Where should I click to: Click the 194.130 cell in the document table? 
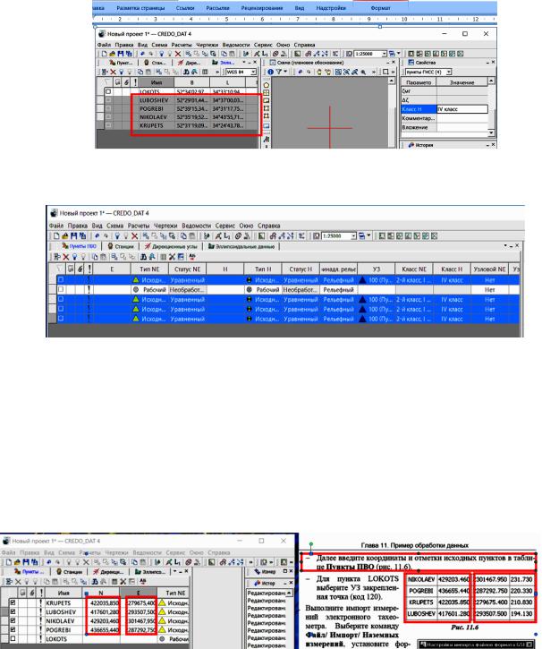pos(521,613)
